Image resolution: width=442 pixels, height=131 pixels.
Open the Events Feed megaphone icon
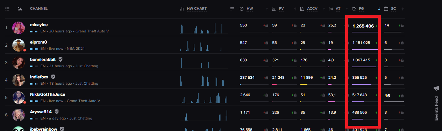pyautogui.click(x=436, y=88)
